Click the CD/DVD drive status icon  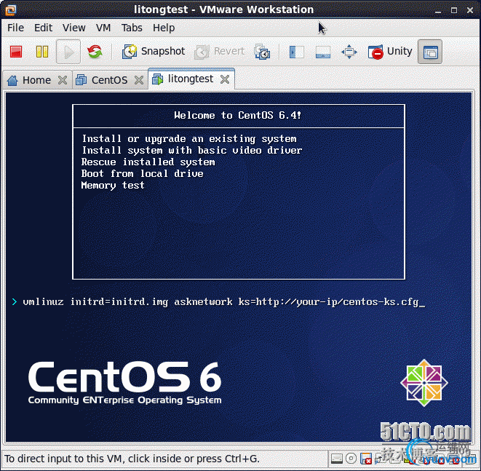tap(351, 459)
